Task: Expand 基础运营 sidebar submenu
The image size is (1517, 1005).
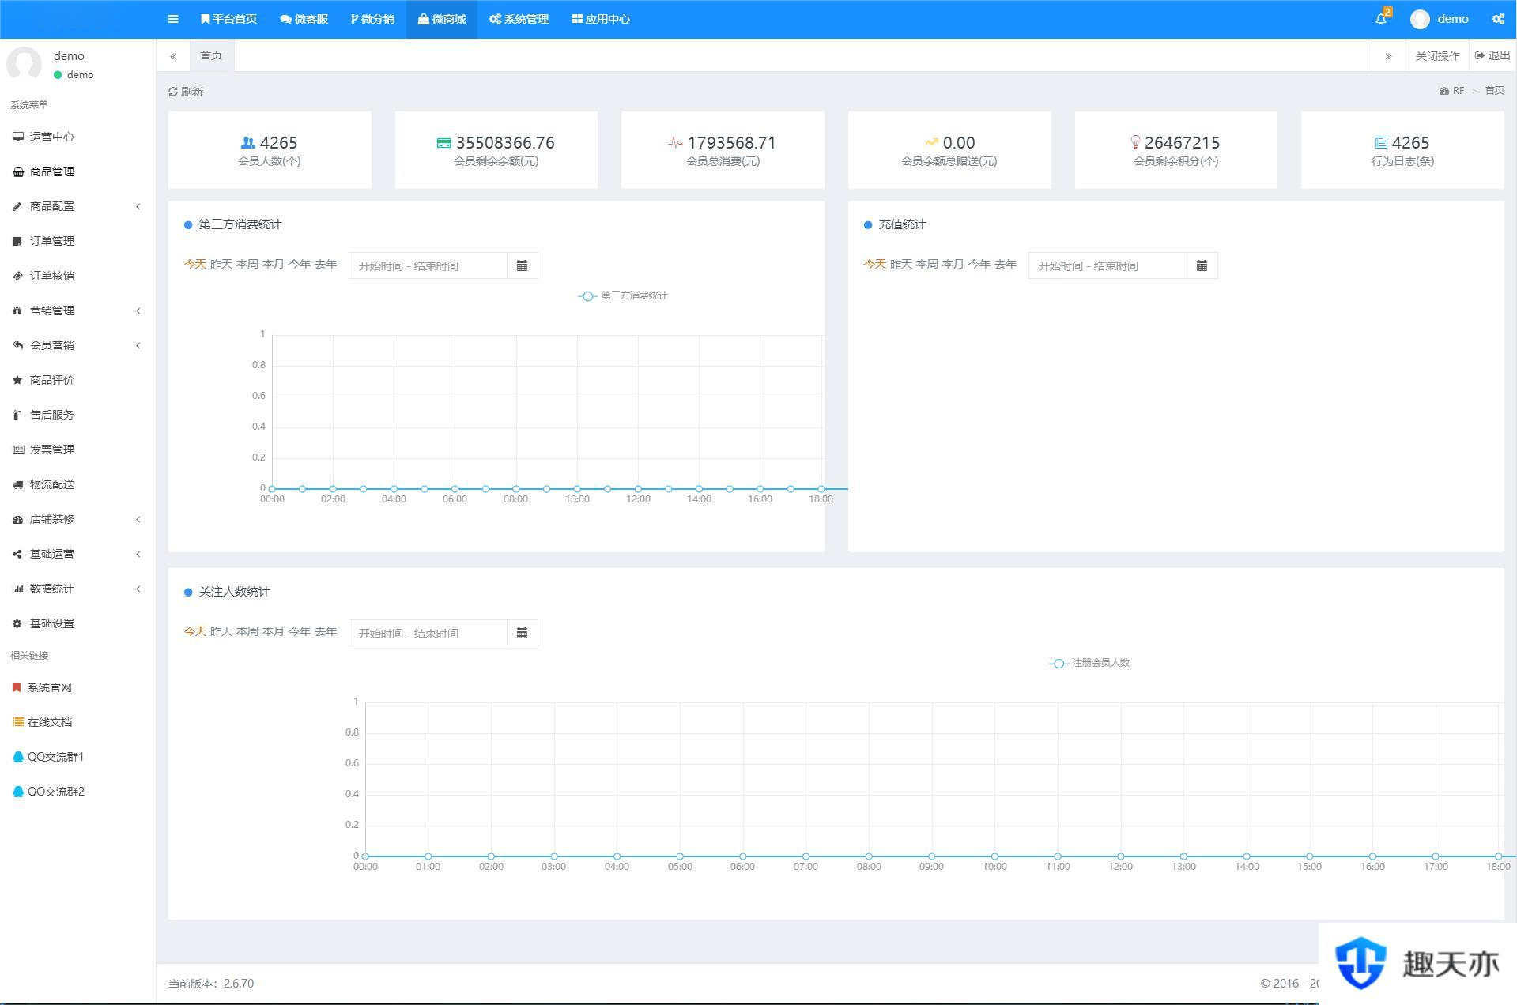Action: [77, 554]
